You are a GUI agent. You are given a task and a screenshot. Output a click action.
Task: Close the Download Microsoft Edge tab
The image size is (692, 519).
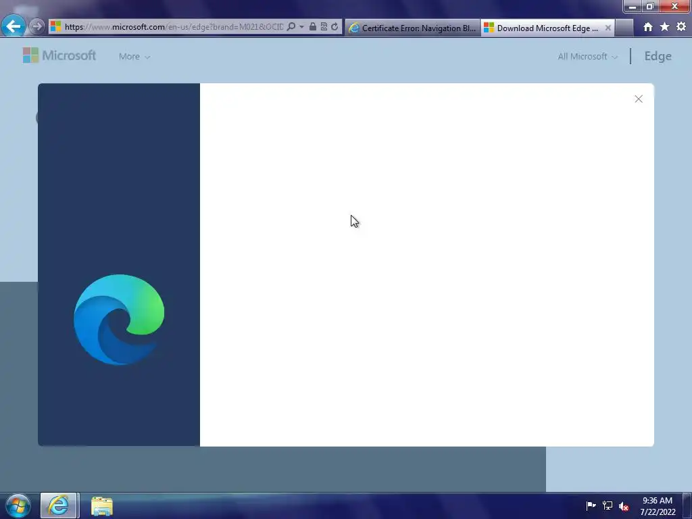[x=608, y=28]
